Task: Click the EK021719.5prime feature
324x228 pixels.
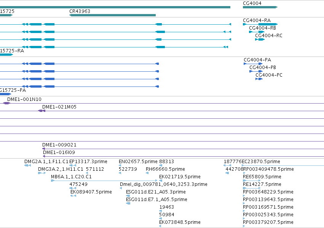Action: [161, 181]
